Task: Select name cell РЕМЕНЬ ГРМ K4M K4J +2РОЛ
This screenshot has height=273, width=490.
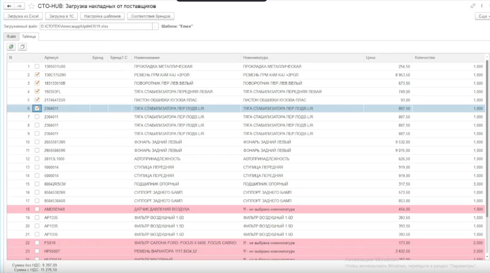Action: tap(186, 75)
